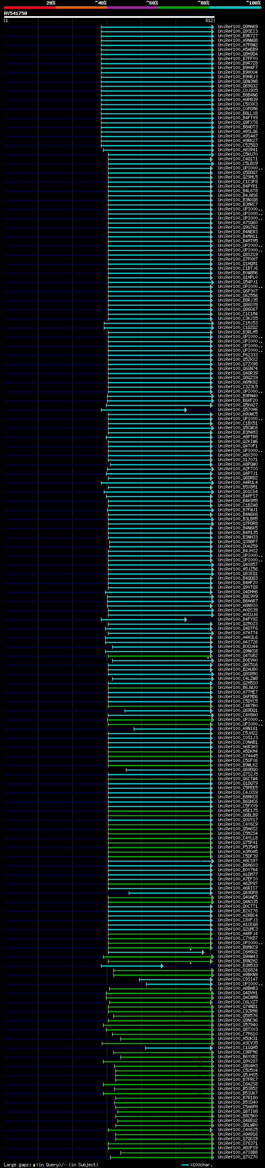The image size is (265, 1168).
Task: Select the UniRef100_B7FWJ1 entry
Action: point(238,510)
